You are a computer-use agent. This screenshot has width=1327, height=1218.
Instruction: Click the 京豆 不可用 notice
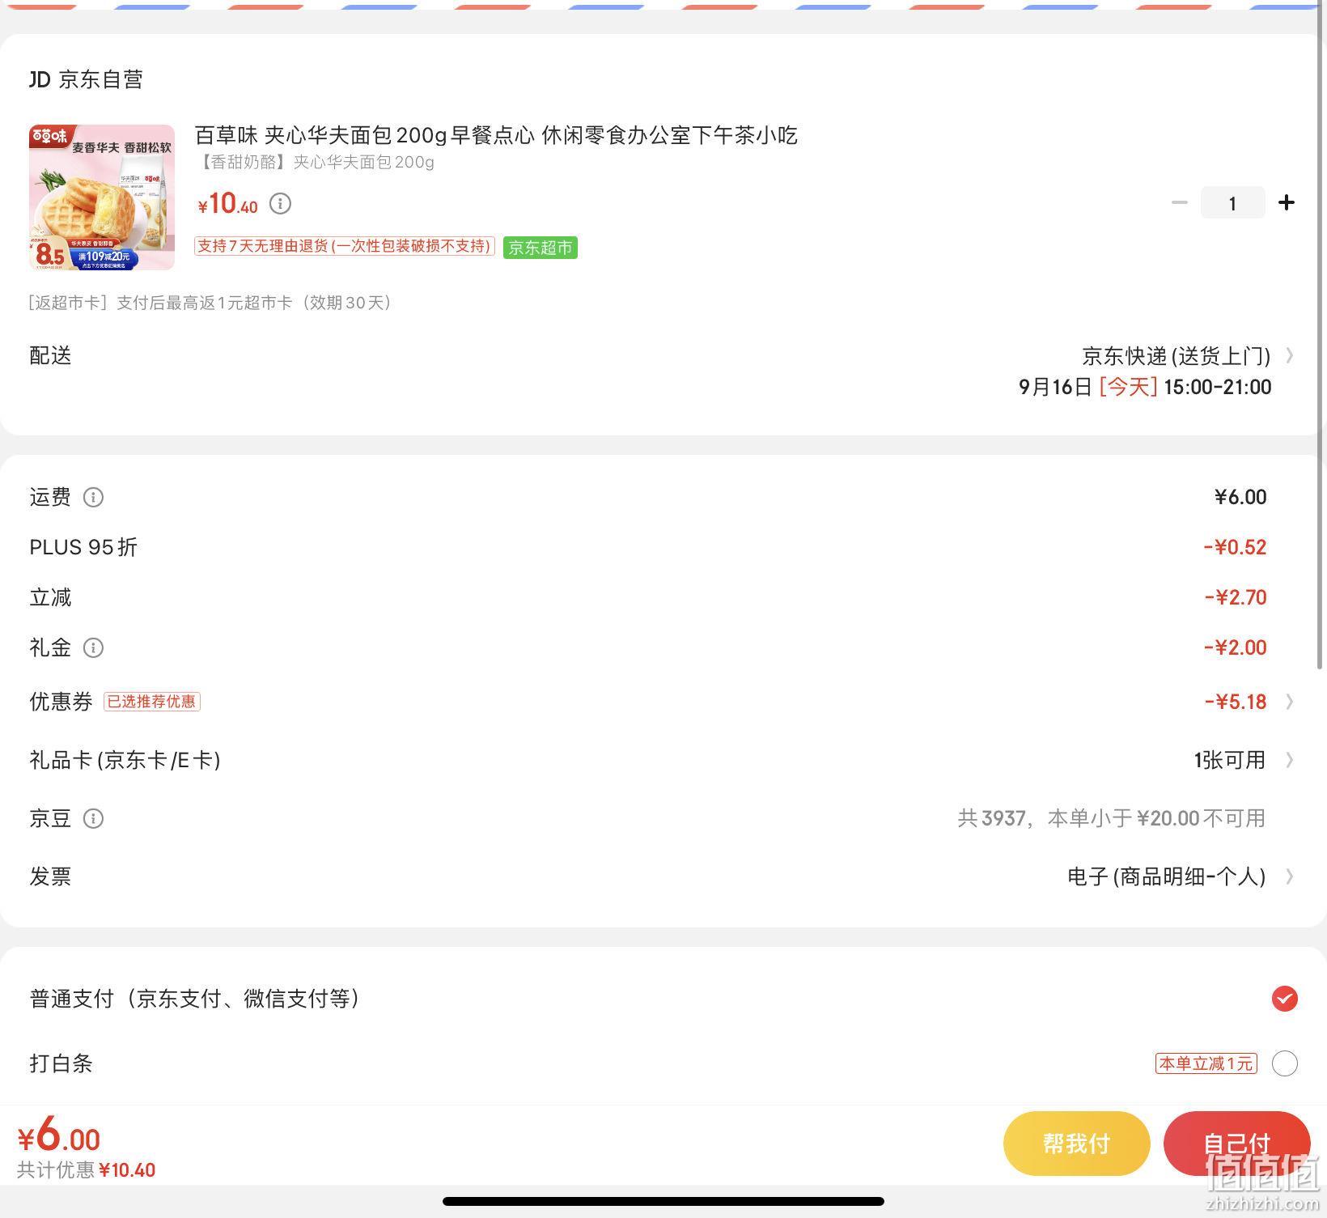click(1112, 818)
